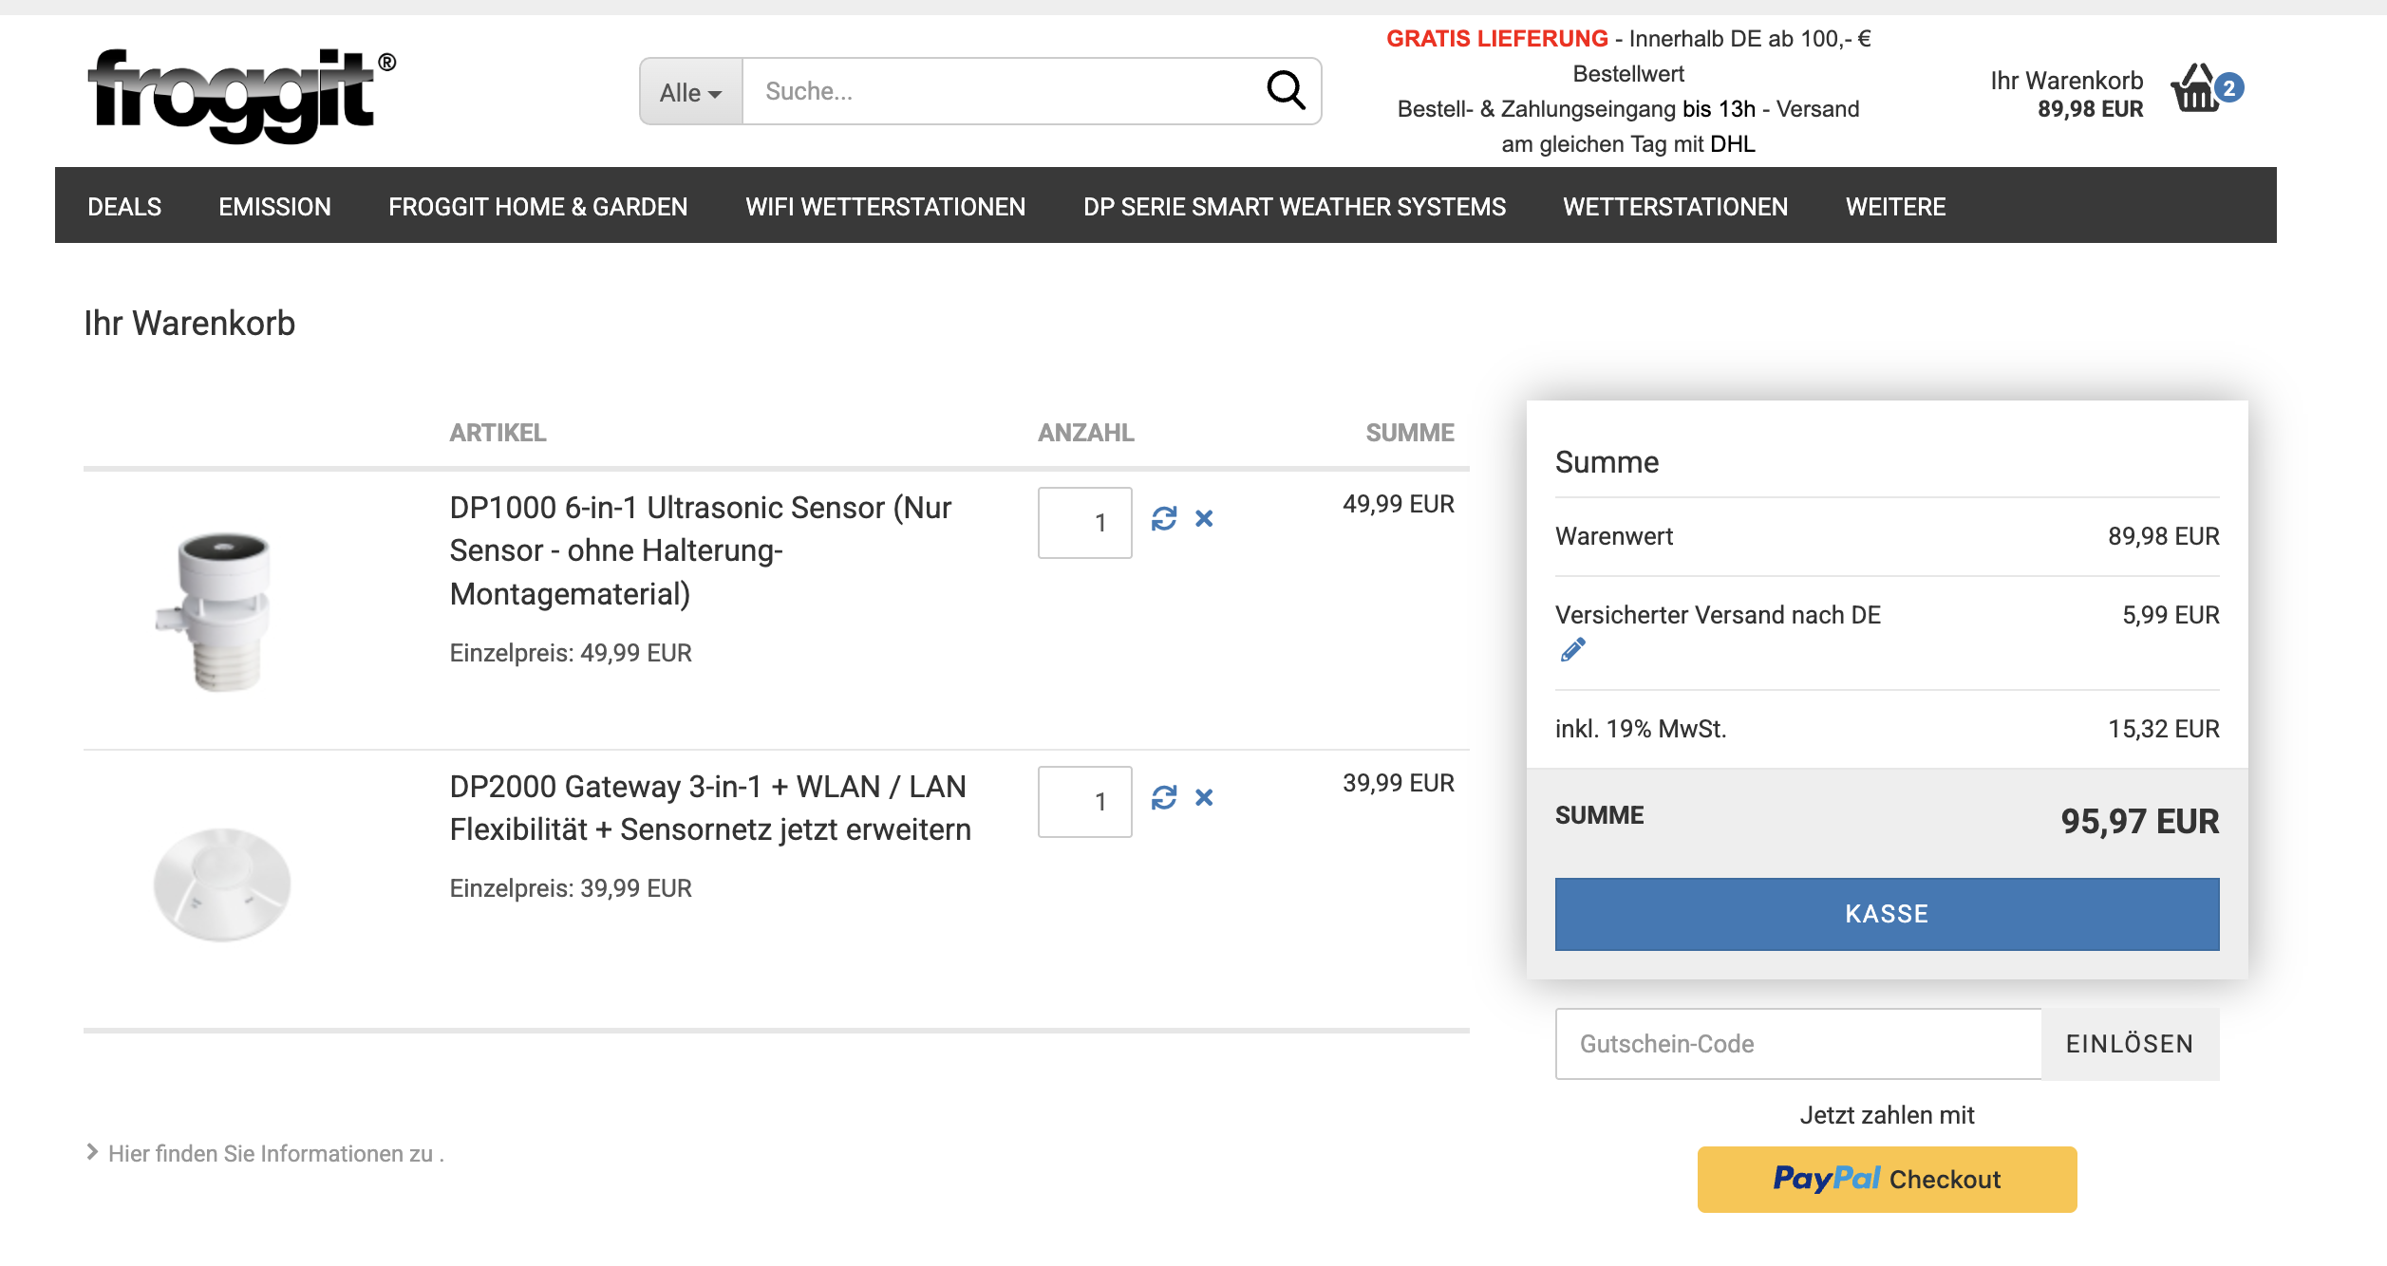Remove DP2000 Gateway from cart
2387x1266 pixels.
[x=1204, y=797]
